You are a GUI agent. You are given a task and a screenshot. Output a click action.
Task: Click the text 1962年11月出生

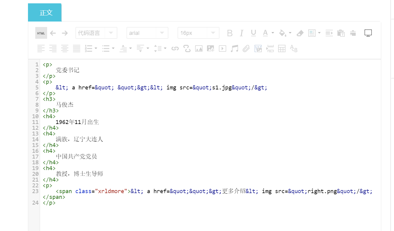78,122
